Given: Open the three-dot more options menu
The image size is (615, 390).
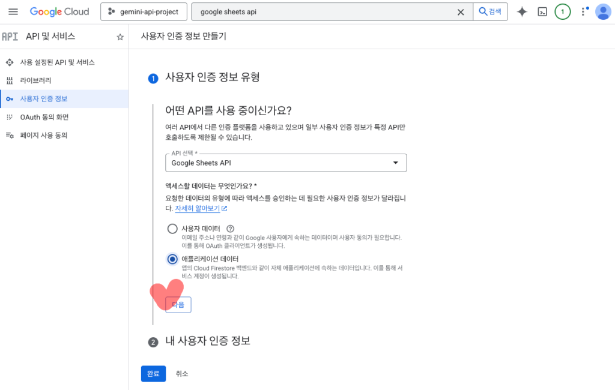Looking at the screenshot, I should point(583,12).
